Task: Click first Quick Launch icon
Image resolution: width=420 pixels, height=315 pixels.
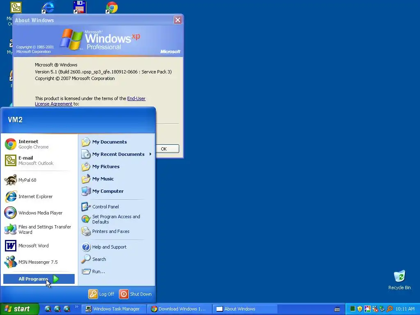Action: [x=48, y=309]
